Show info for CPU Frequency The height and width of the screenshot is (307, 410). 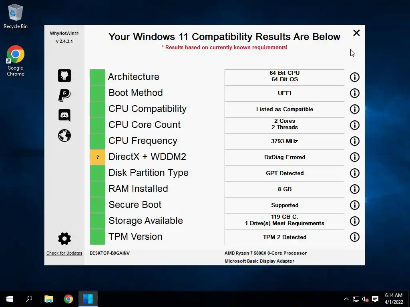click(x=355, y=141)
